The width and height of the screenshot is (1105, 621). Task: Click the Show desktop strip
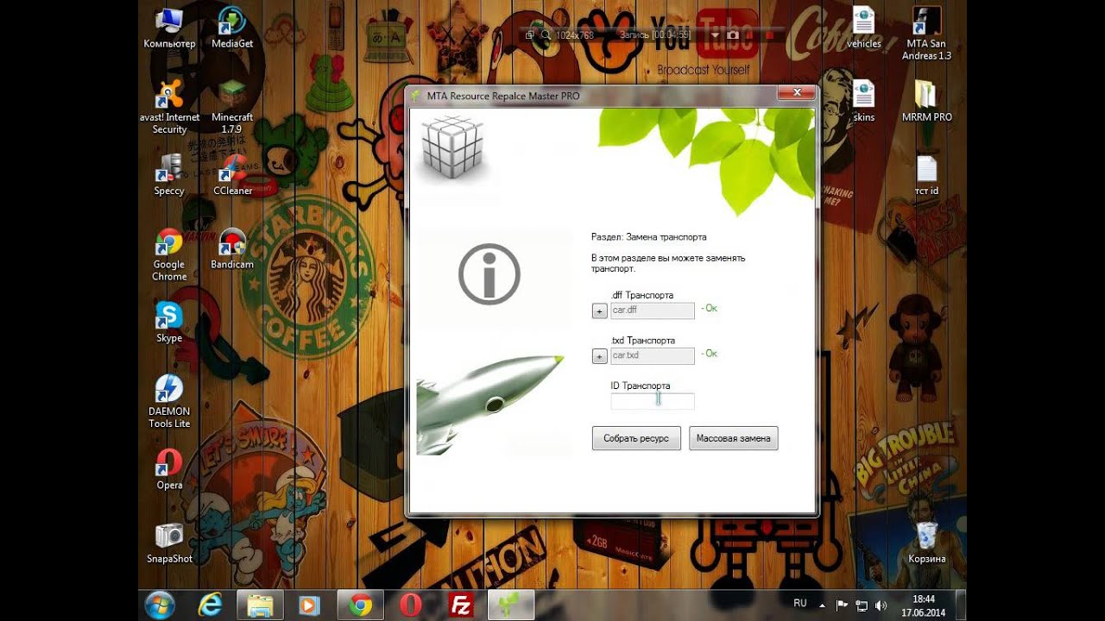coord(960,605)
